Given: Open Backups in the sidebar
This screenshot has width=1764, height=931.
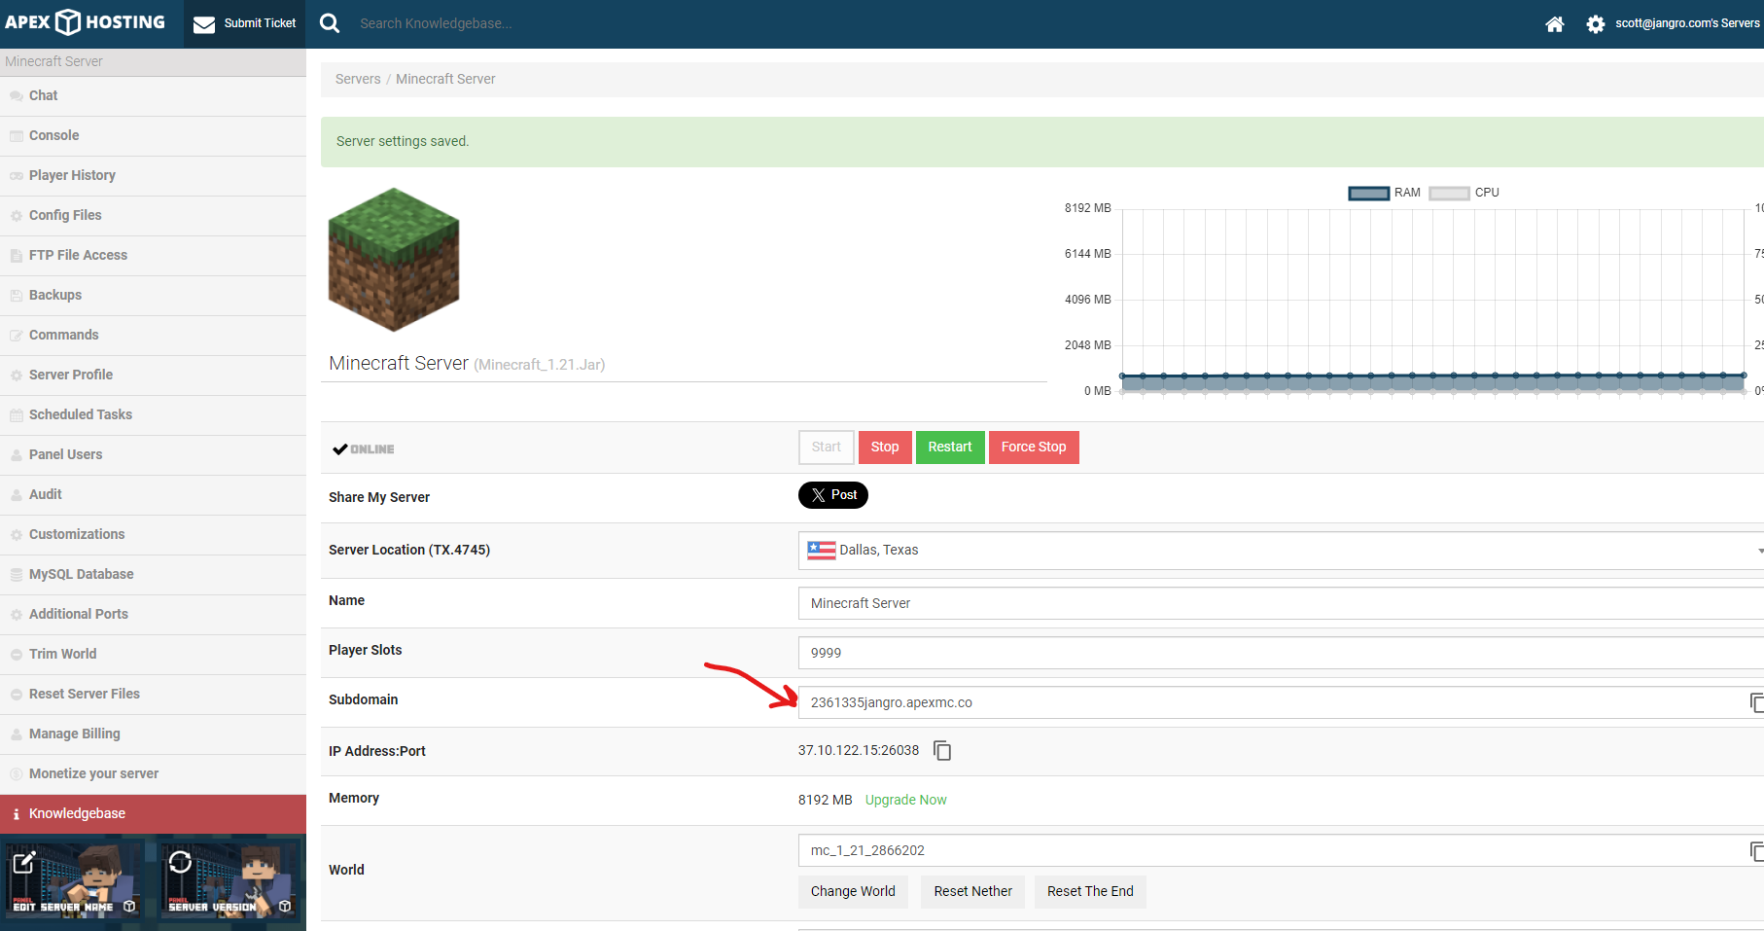Looking at the screenshot, I should point(153,295).
